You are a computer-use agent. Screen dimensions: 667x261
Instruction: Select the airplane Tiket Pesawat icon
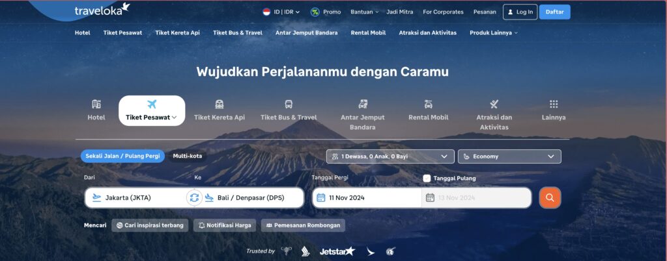click(x=152, y=104)
